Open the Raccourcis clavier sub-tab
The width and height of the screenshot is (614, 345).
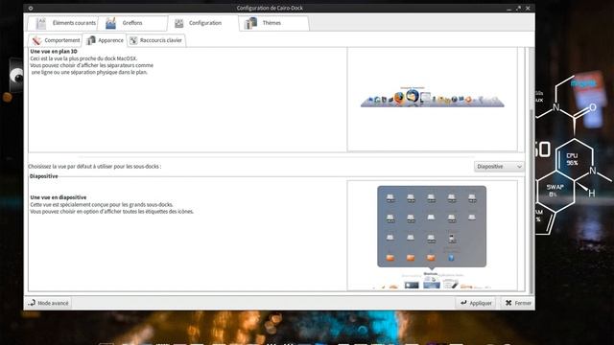(x=155, y=40)
